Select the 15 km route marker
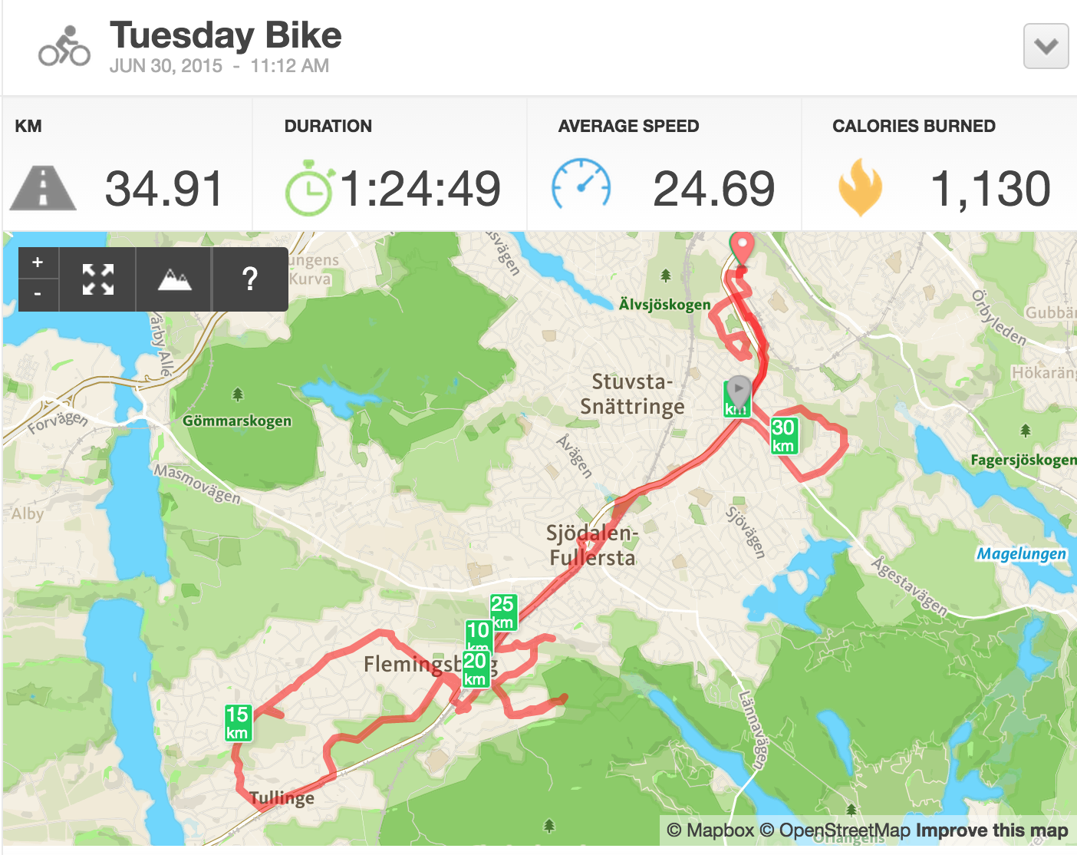Image resolution: width=1077 pixels, height=855 pixels. click(x=237, y=723)
